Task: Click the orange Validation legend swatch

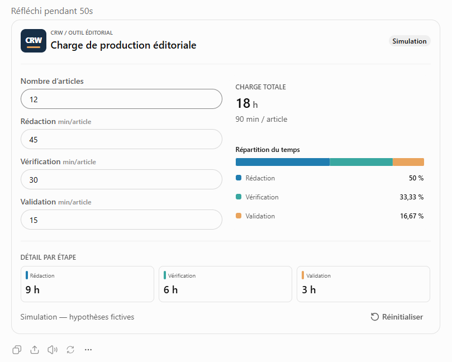Action: [239, 216]
